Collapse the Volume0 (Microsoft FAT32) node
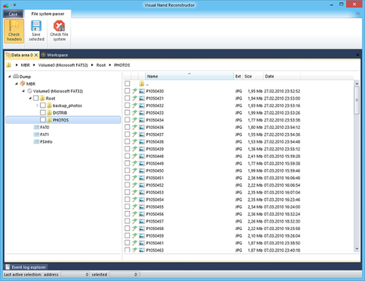Viewport: 365px width, 281px height. click(x=24, y=91)
